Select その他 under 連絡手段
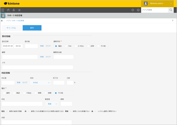Viewport: 177px width, 125px height. pos(98,46)
